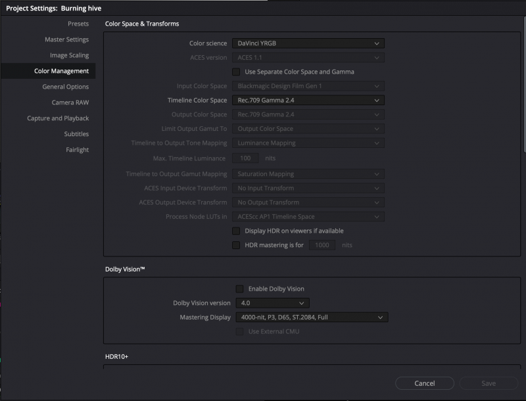Open the Color science dropdown
Viewport: 526px width, 401px height.
[x=307, y=43]
